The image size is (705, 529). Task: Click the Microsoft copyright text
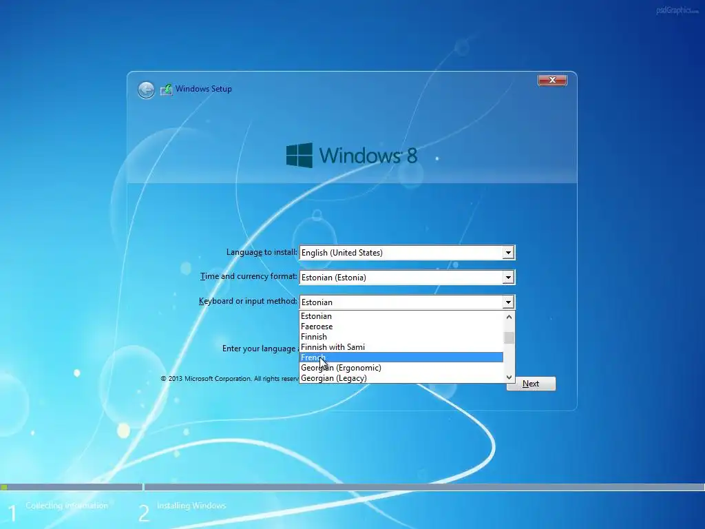(229, 379)
